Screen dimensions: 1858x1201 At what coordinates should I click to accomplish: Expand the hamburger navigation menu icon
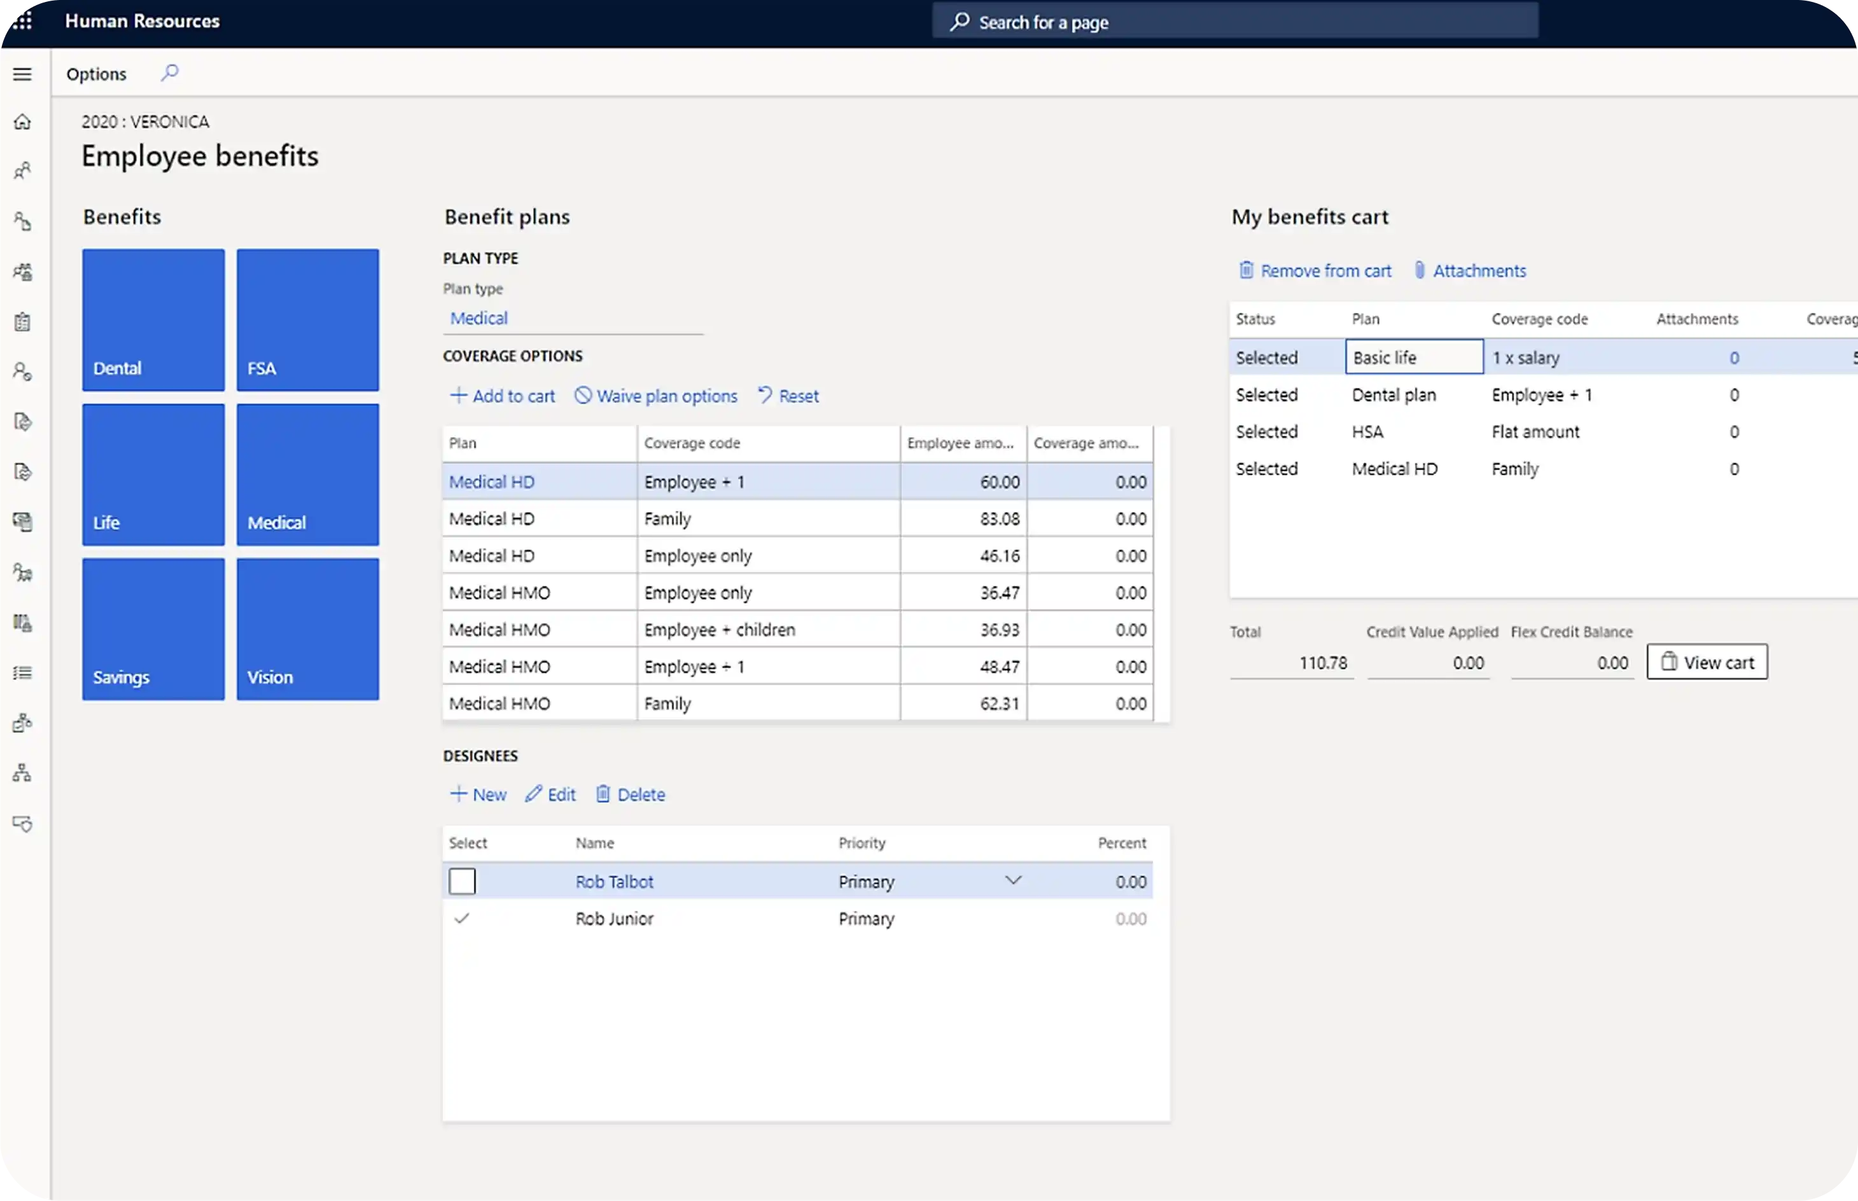22,73
